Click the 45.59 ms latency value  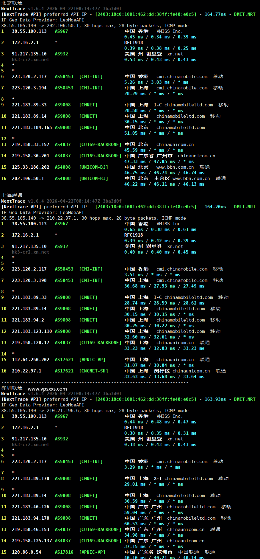tap(135, 150)
